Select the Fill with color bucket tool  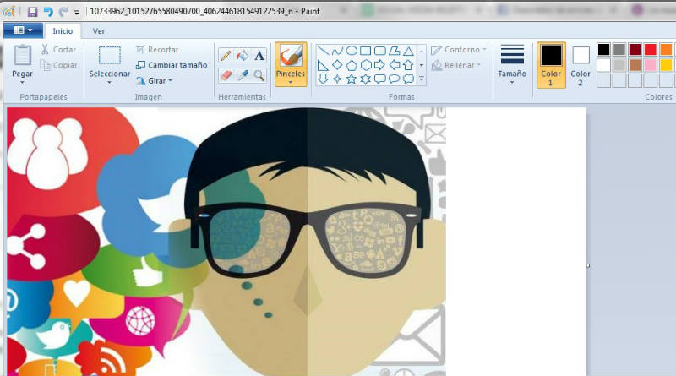click(x=243, y=56)
